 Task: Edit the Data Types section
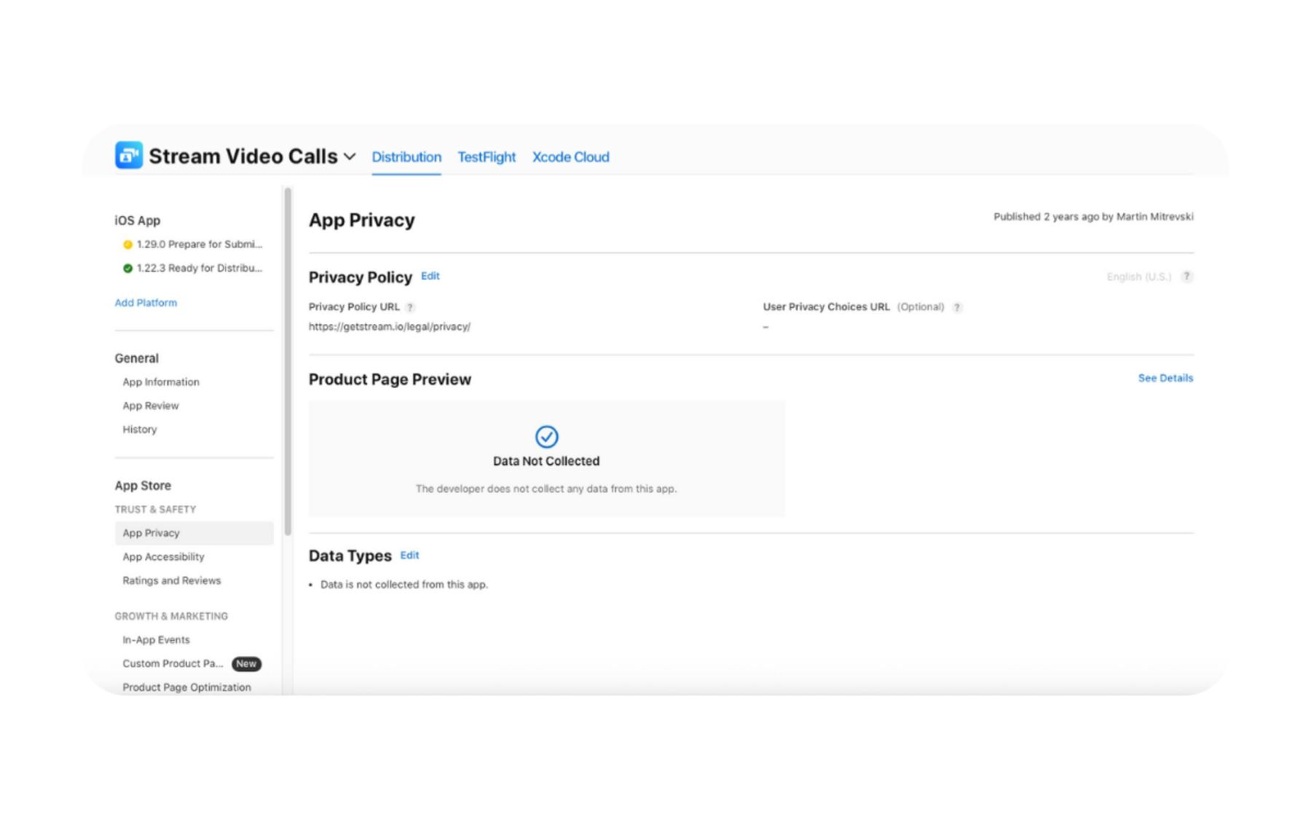(410, 555)
